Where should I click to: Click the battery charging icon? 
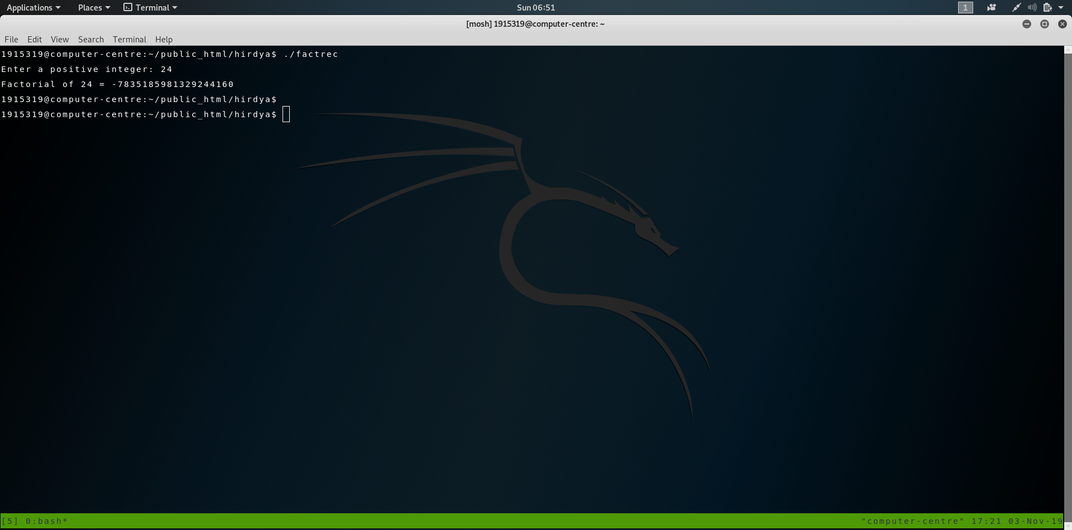1047,7
